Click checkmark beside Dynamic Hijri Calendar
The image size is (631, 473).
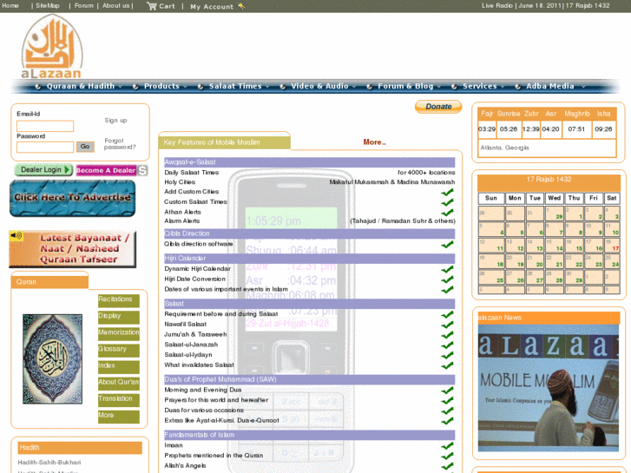[x=447, y=269]
